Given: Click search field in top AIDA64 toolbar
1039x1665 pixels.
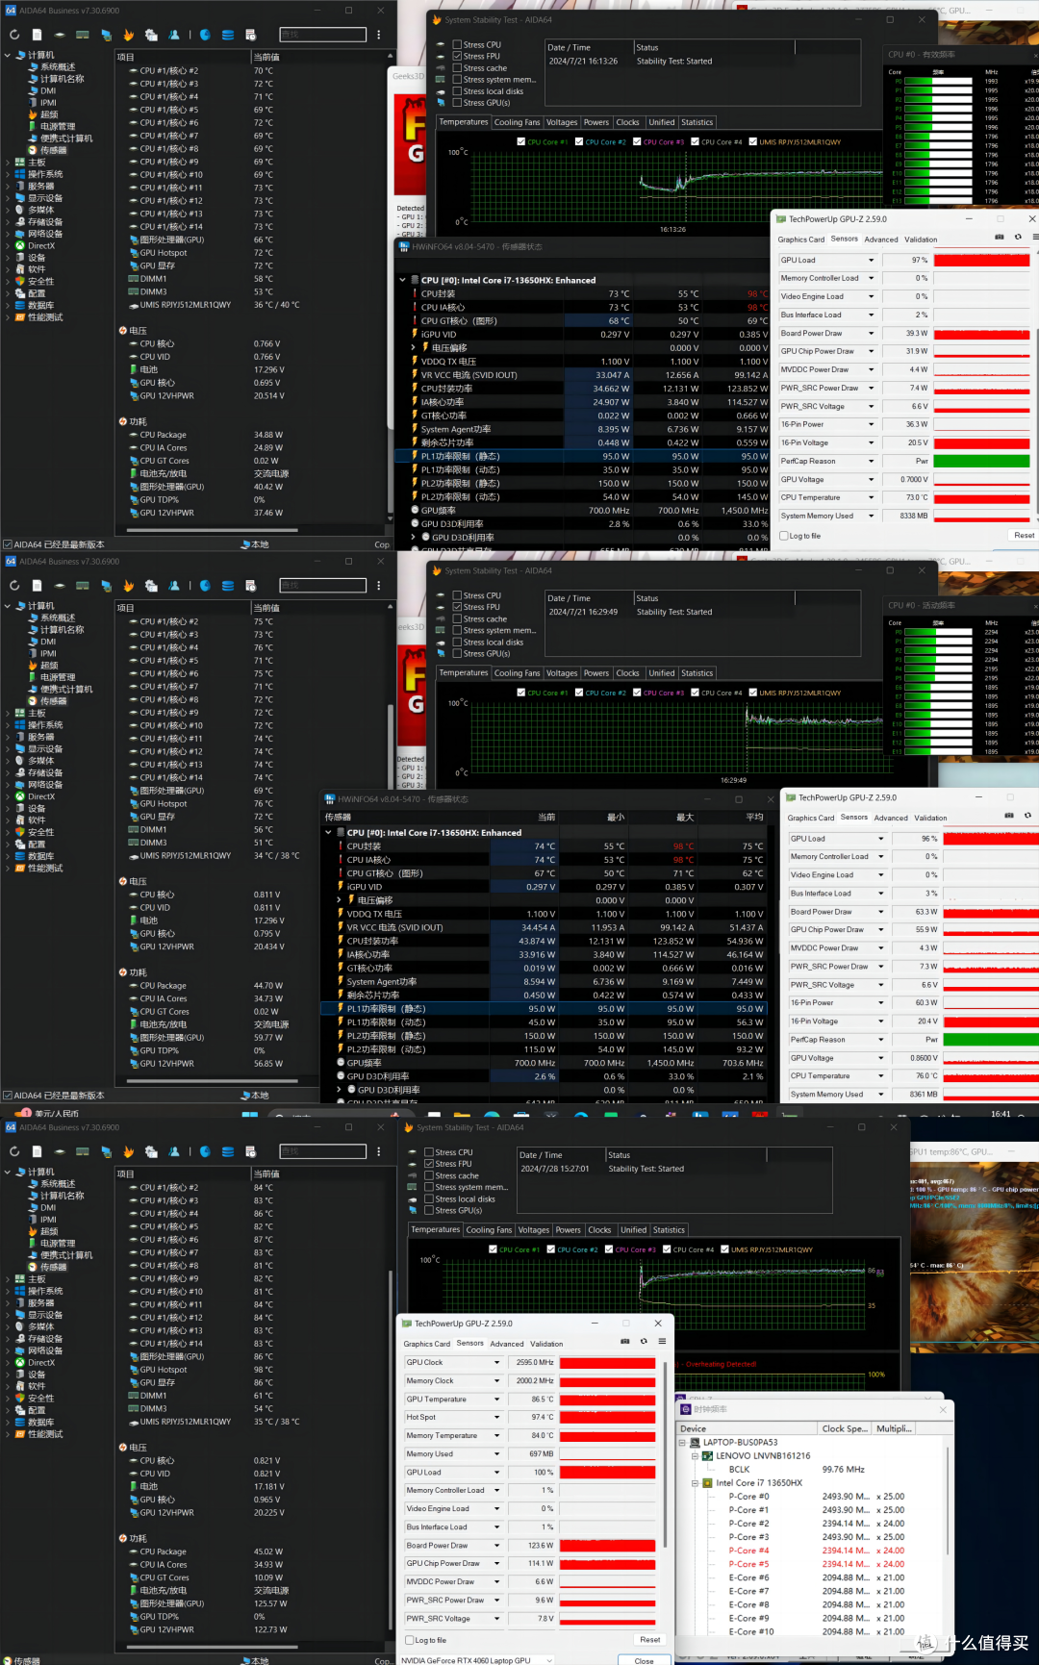Looking at the screenshot, I should pos(322,35).
